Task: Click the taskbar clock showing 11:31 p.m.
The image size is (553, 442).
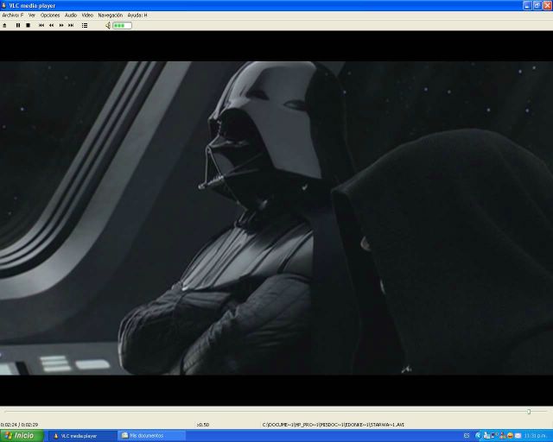Action: coord(535,436)
